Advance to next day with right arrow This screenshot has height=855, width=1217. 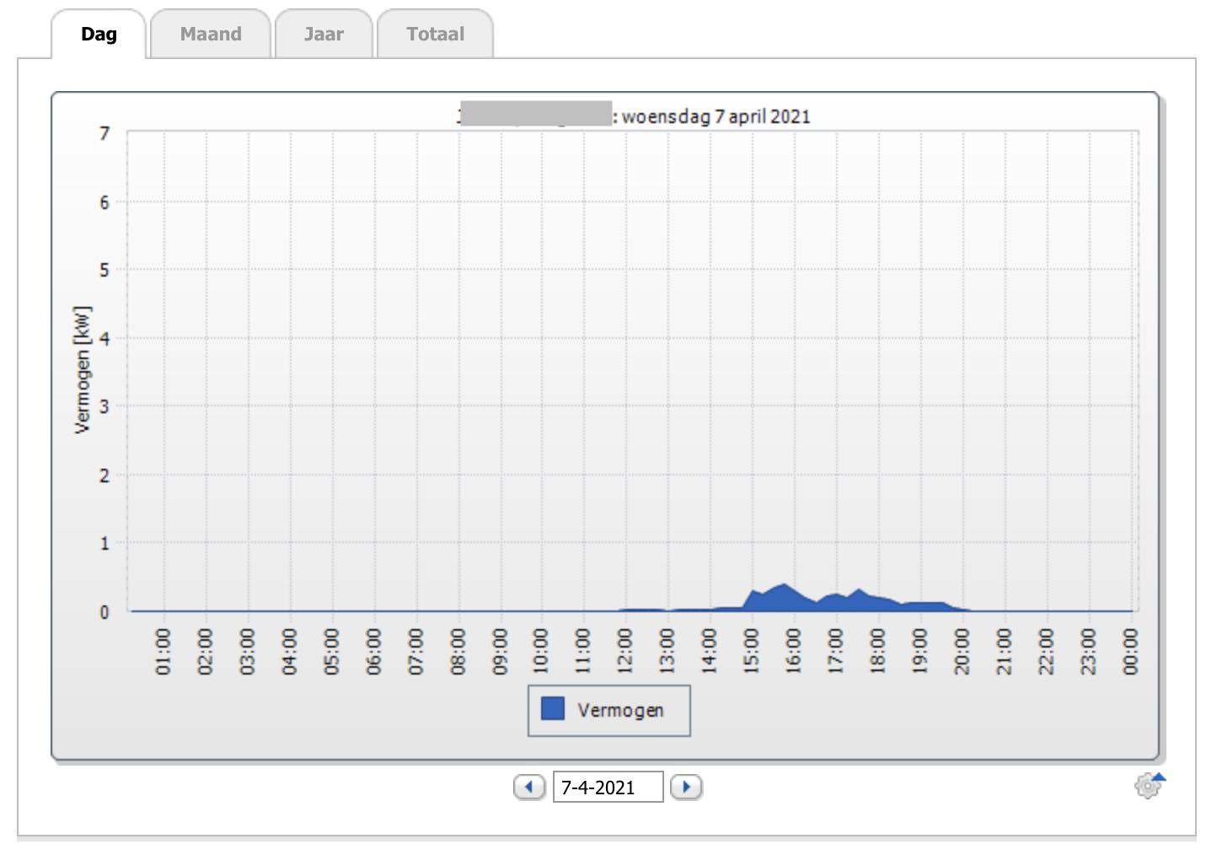coord(686,787)
